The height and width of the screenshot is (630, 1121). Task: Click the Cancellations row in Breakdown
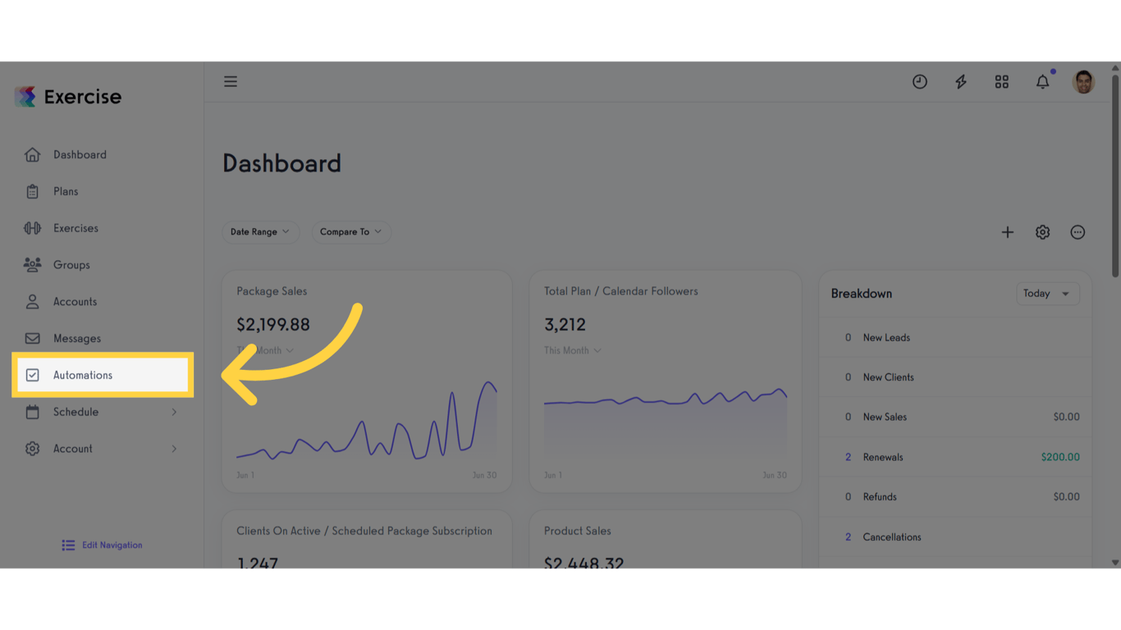coord(955,537)
